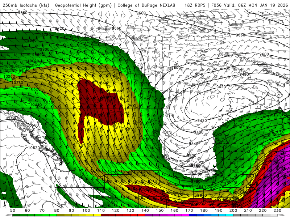
Task: Click the 230 kt color bar label
Action: point(277,210)
